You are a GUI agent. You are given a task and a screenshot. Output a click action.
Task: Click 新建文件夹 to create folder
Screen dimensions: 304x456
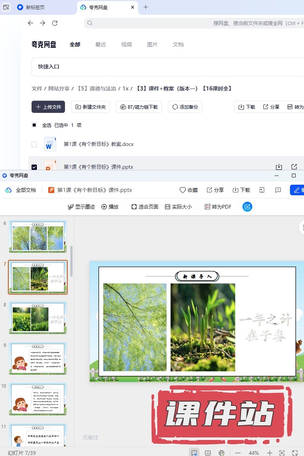(90, 107)
